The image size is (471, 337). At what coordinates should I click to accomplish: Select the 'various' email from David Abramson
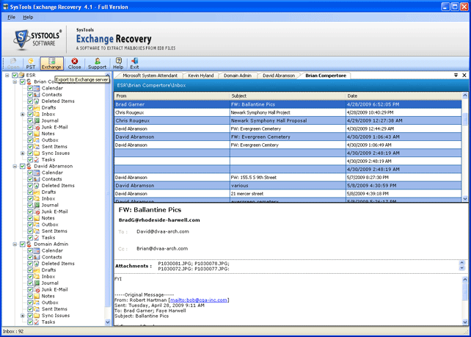pyautogui.click(x=288, y=186)
